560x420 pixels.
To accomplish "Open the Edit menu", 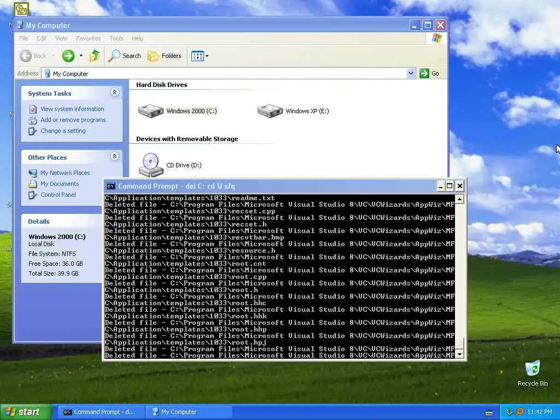I will (42, 38).
